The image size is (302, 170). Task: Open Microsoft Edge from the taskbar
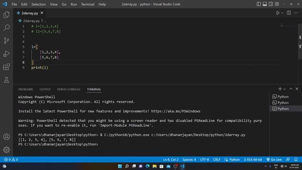coord(148,166)
